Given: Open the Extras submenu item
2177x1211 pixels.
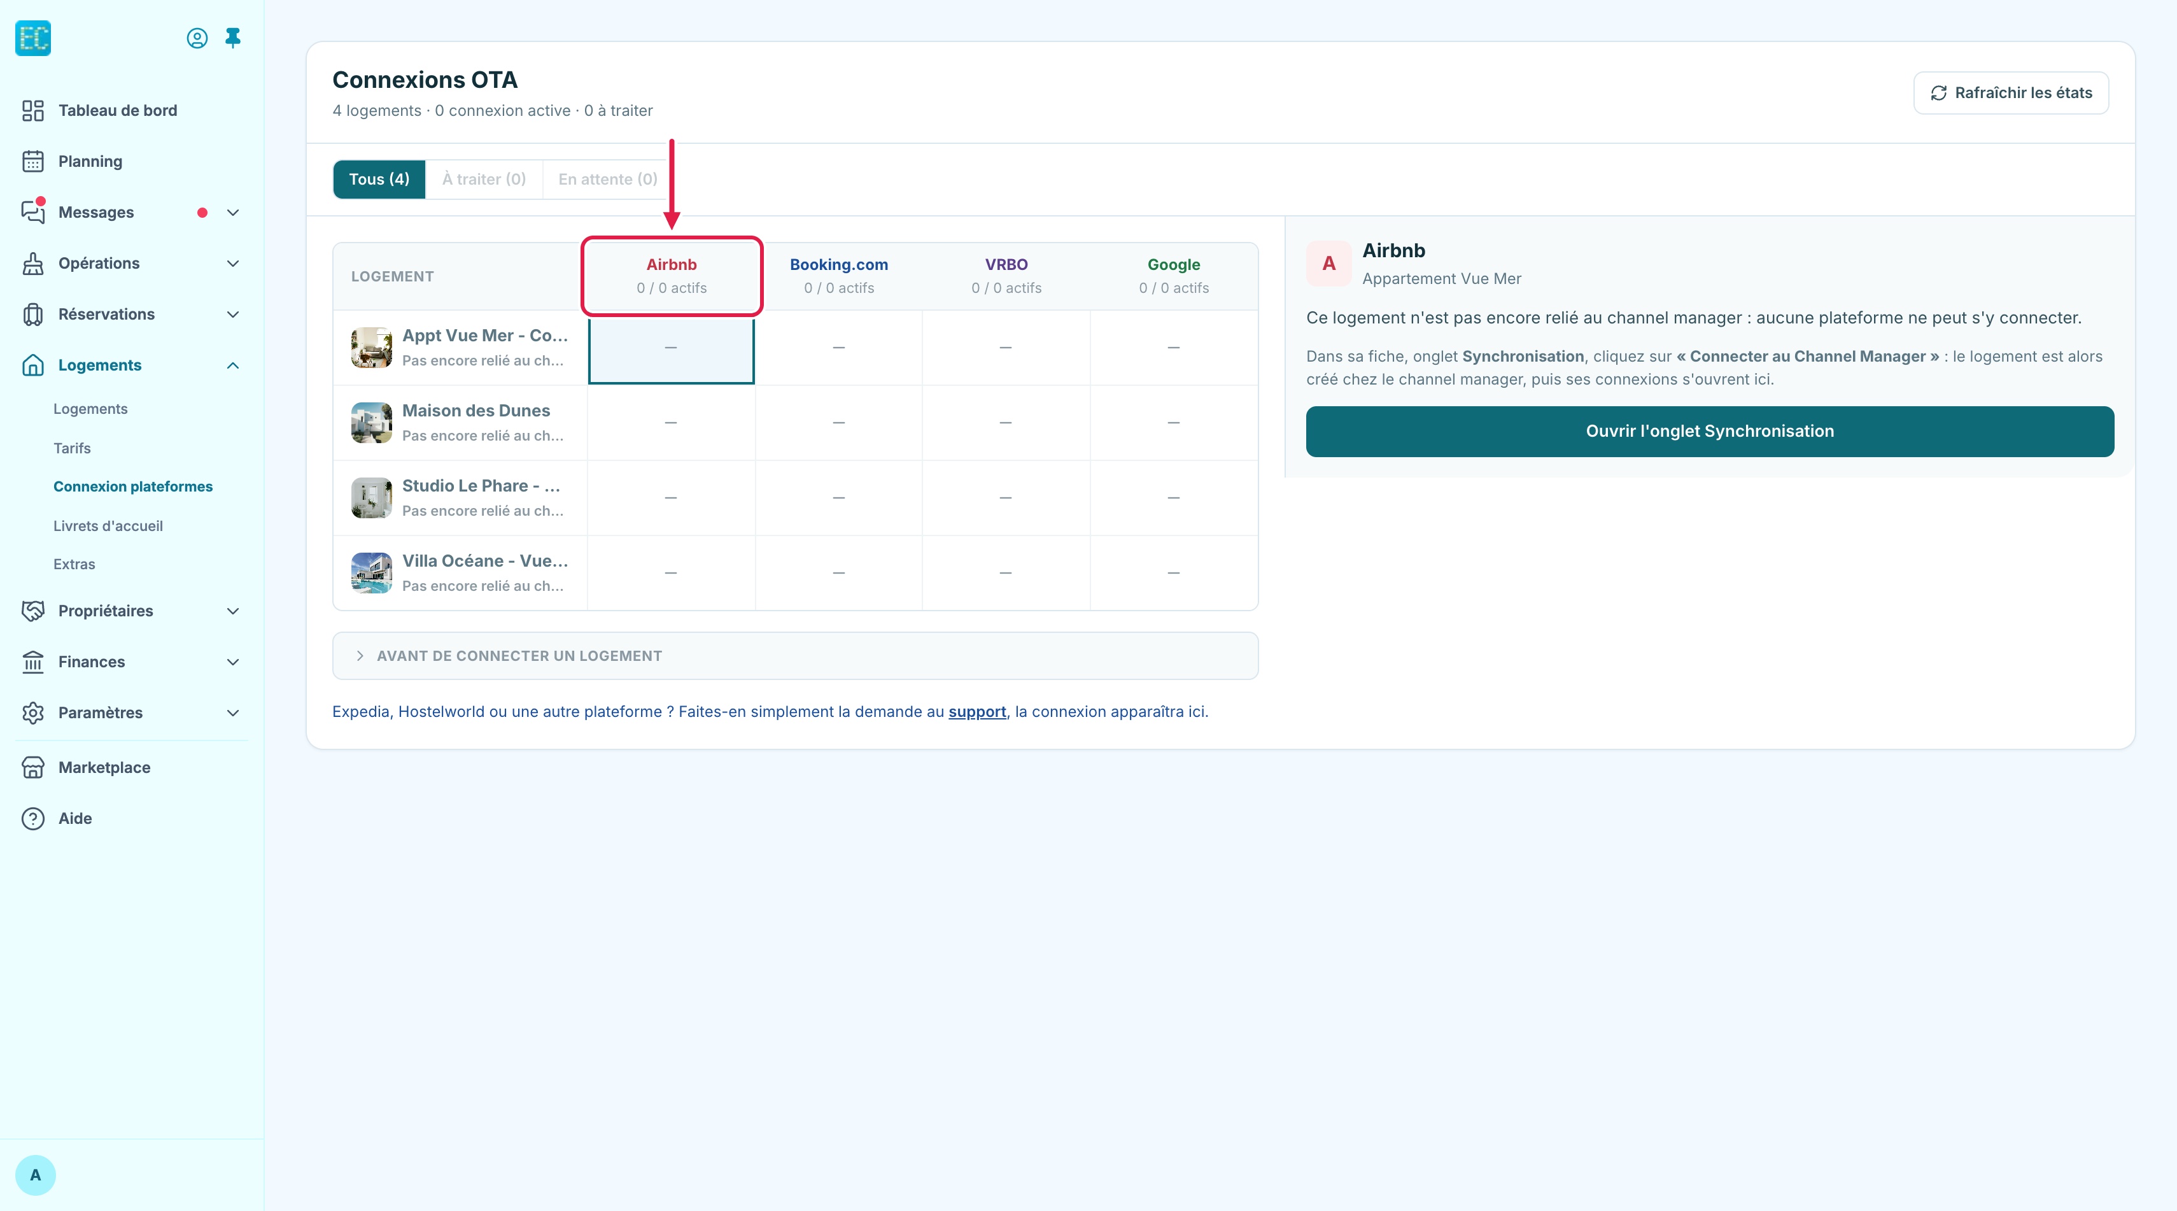Looking at the screenshot, I should tap(74, 563).
